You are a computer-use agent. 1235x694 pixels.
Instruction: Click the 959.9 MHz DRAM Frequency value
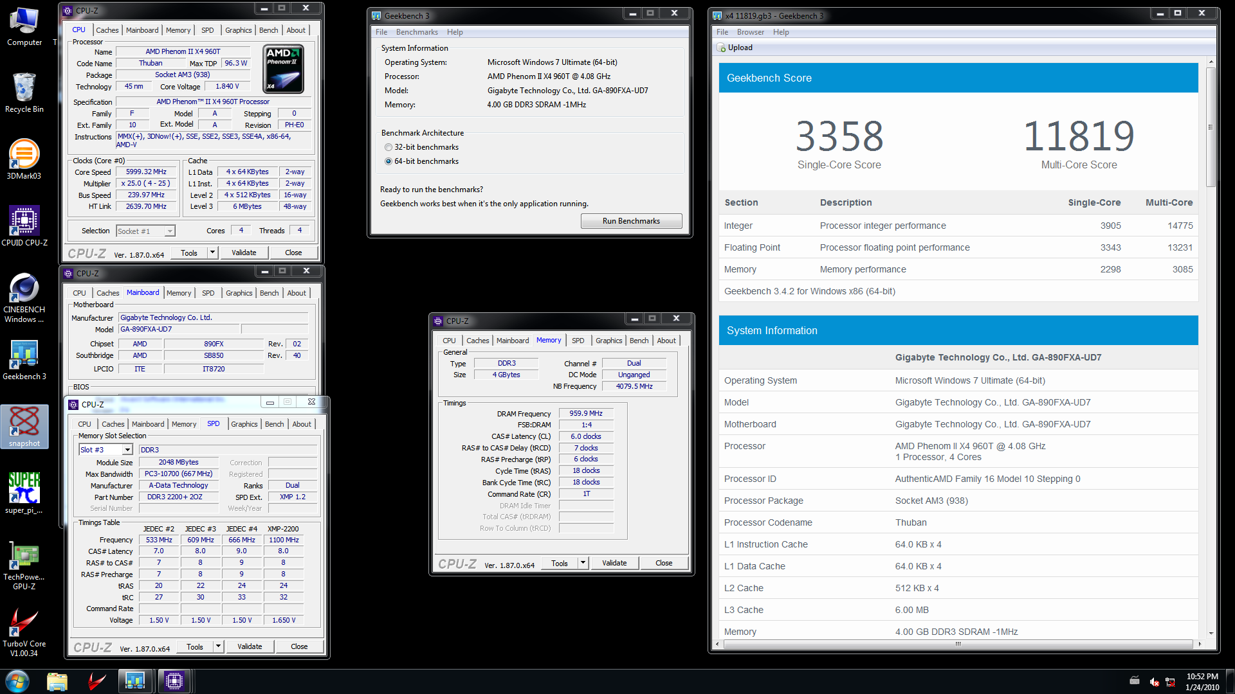(586, 414)
